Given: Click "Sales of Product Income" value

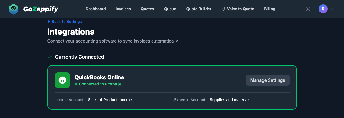Looking at the screenshot, I should coord(110,100).
